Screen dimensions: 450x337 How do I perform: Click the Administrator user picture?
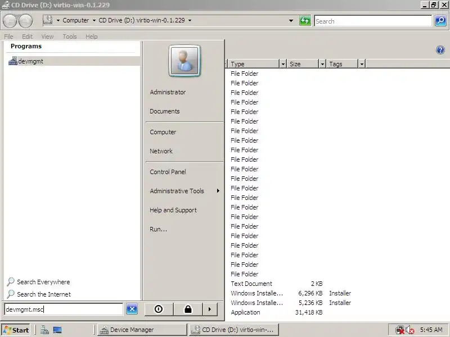pos(184,61)
